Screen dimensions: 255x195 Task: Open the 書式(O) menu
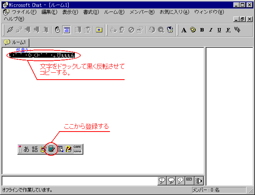91,12
